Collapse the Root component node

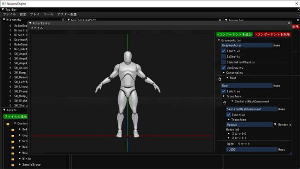point(227,78)
